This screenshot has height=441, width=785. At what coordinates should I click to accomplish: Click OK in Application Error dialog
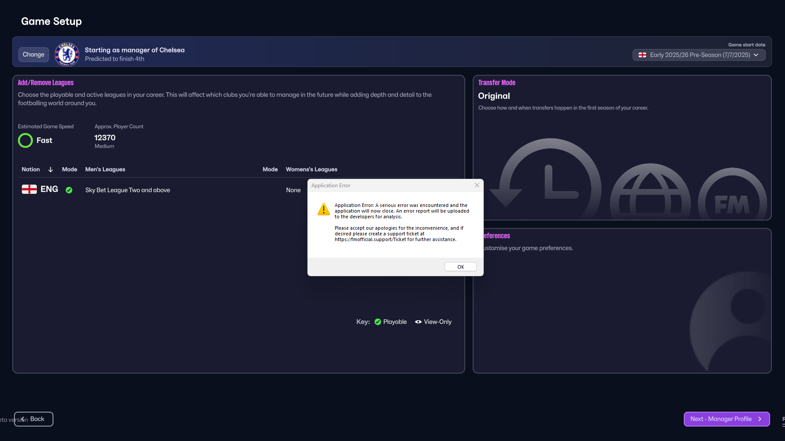pyautogui.click(x=460, y=267)
